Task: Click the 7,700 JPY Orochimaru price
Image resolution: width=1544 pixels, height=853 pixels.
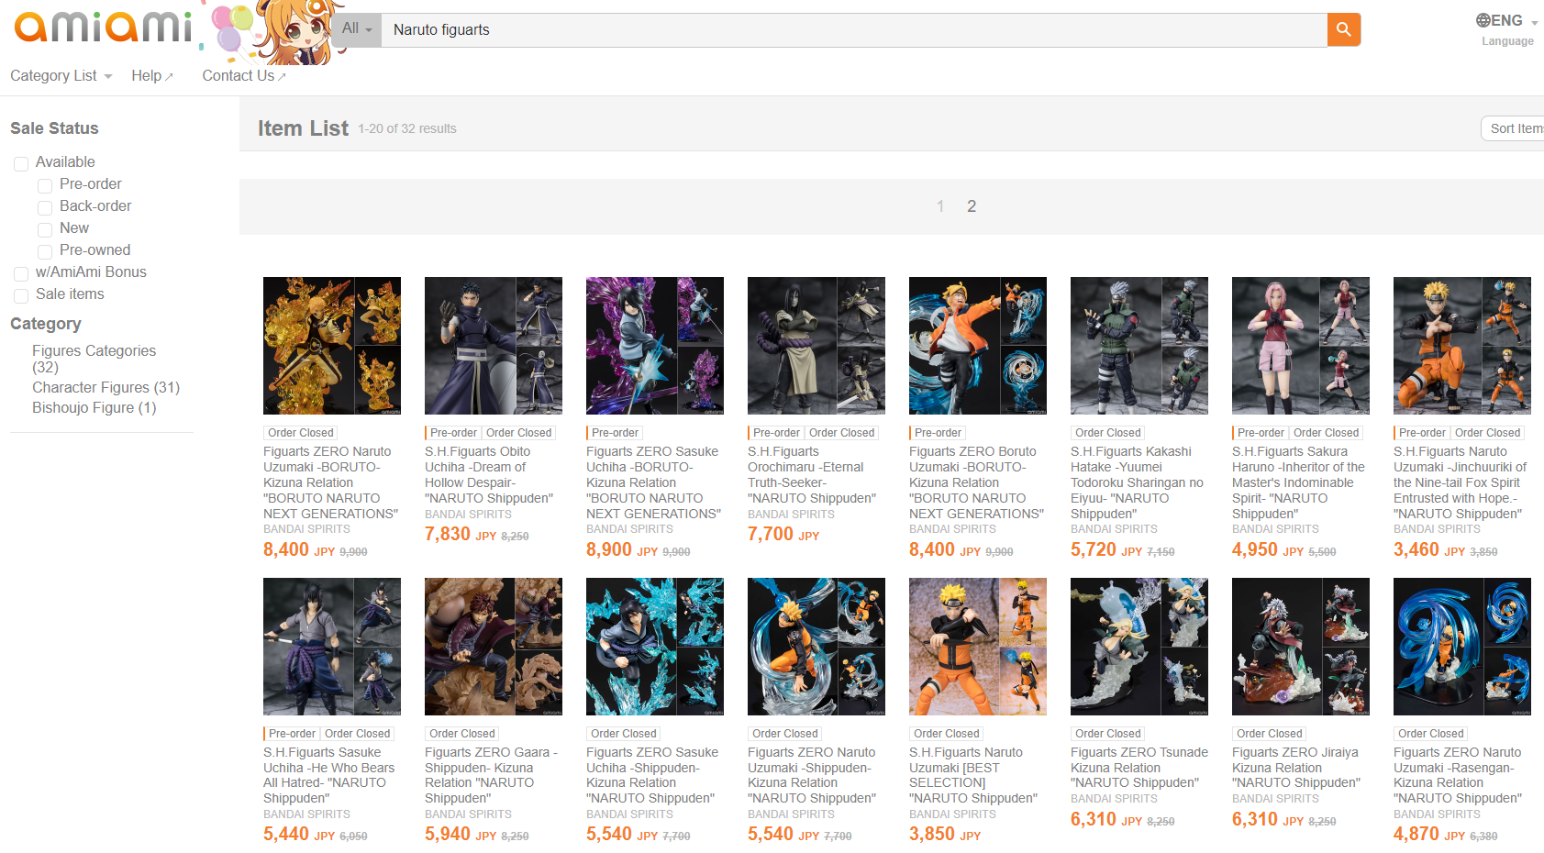Action: 783,535
